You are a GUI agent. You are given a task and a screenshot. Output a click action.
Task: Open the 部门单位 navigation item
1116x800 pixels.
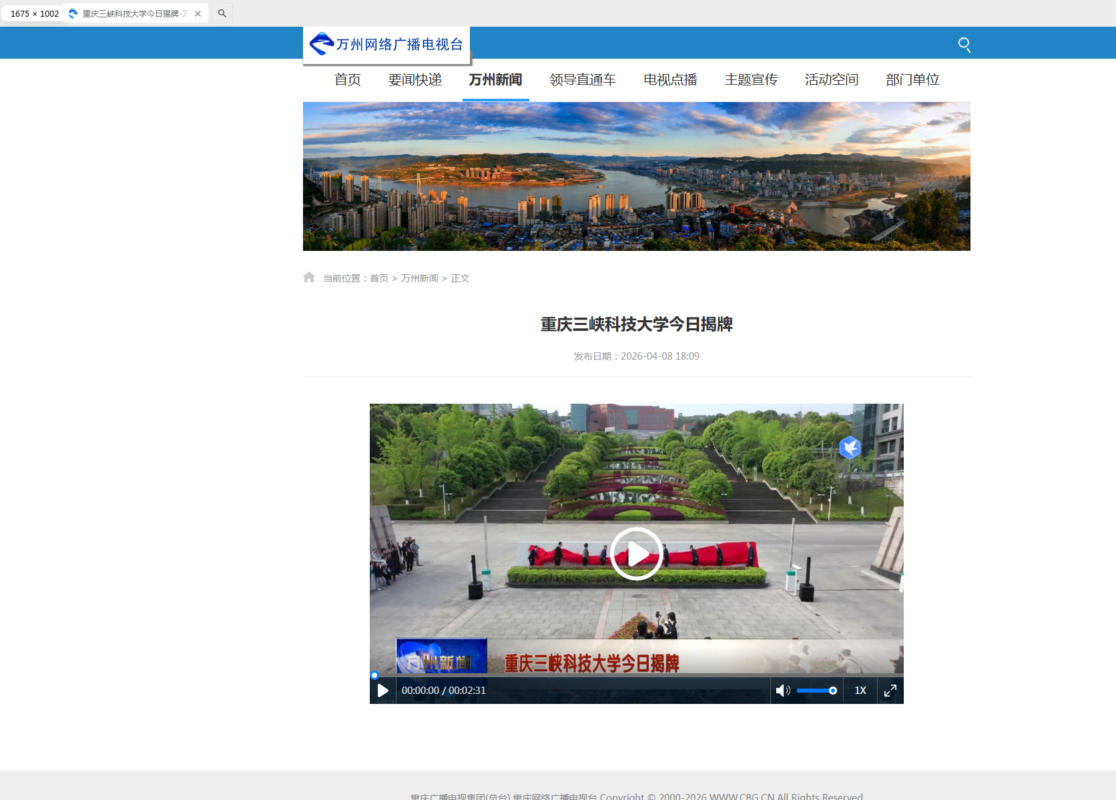coord(912,80)
